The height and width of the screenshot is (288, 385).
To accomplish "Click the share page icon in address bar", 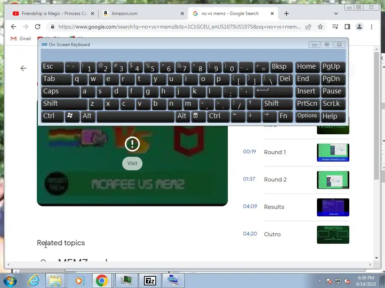I will click(x=308, y=27).
